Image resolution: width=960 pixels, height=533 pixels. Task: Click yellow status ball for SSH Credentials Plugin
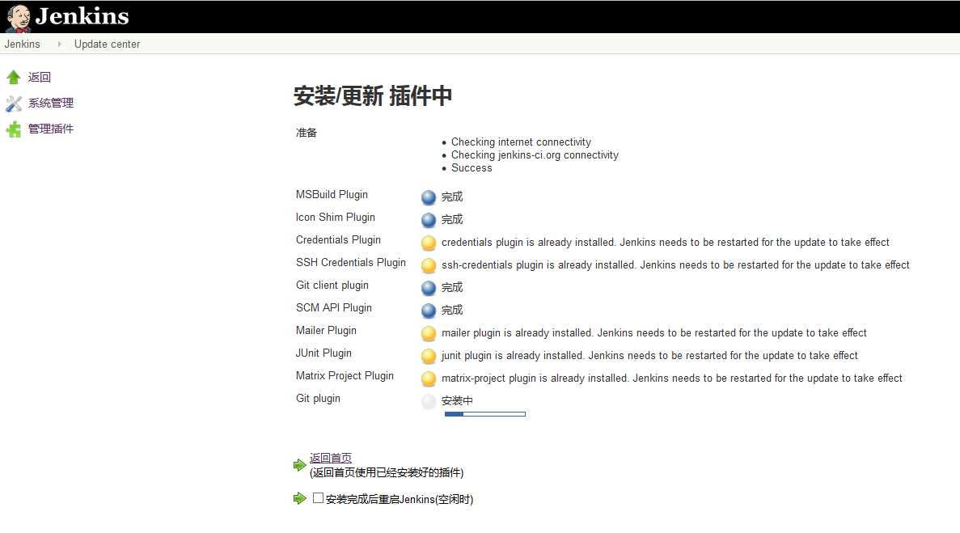429,265
